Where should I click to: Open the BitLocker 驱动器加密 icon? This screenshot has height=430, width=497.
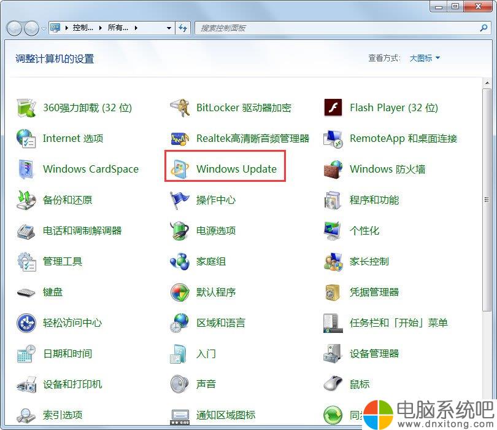180,108
